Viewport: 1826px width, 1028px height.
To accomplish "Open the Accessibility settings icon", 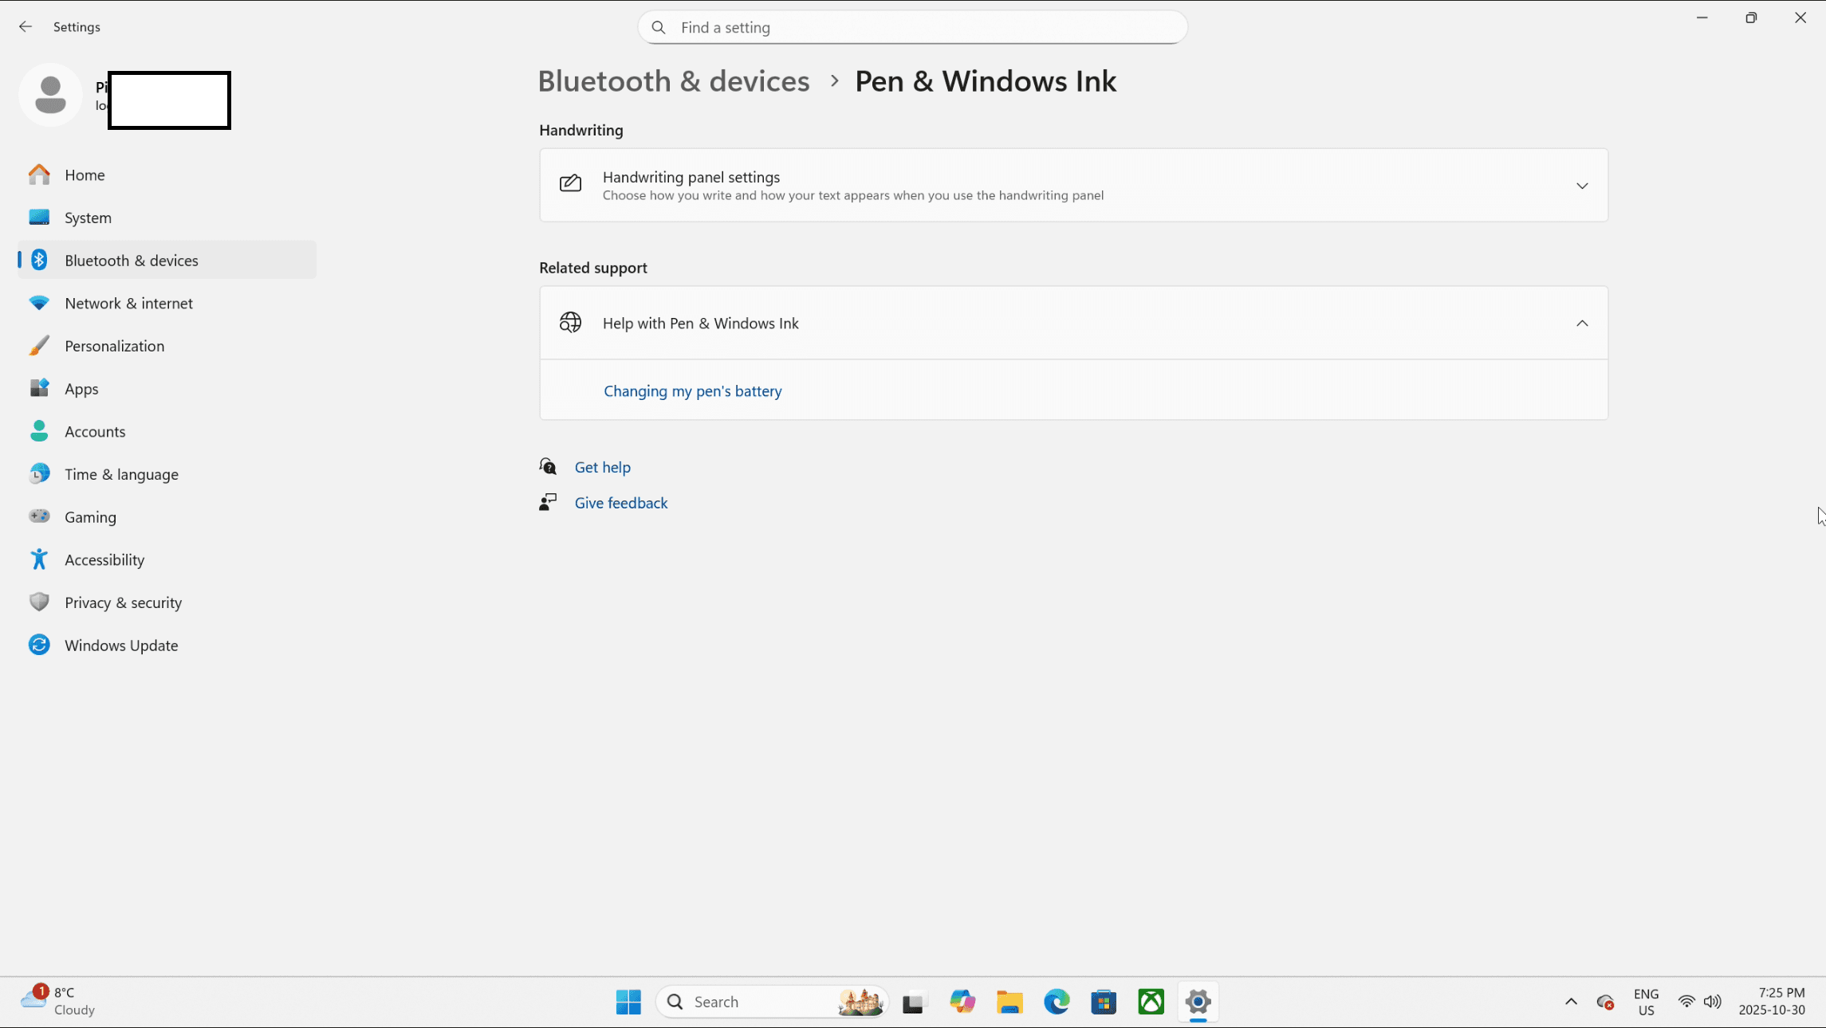I will [39, 559].
